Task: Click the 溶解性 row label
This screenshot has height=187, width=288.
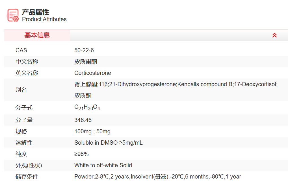Action: (x=24, y=143)
